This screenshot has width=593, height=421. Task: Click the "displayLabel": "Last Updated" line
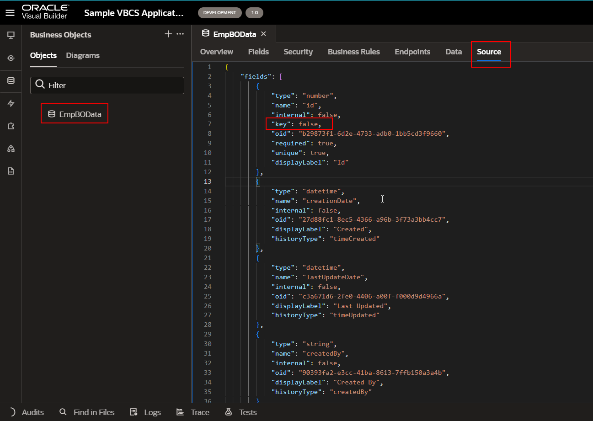(x=331, y=306)
